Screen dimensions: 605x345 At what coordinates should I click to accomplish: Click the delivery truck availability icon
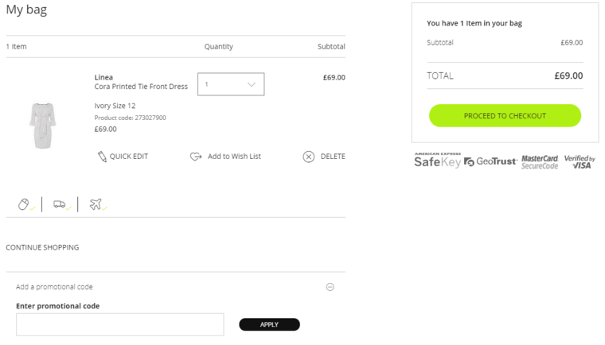[x=60, y=204]
